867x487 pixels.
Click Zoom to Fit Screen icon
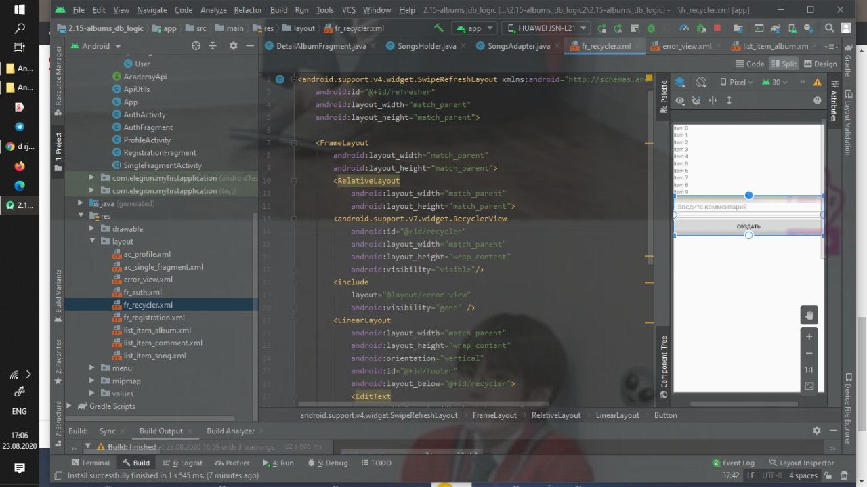pos(809,386)
